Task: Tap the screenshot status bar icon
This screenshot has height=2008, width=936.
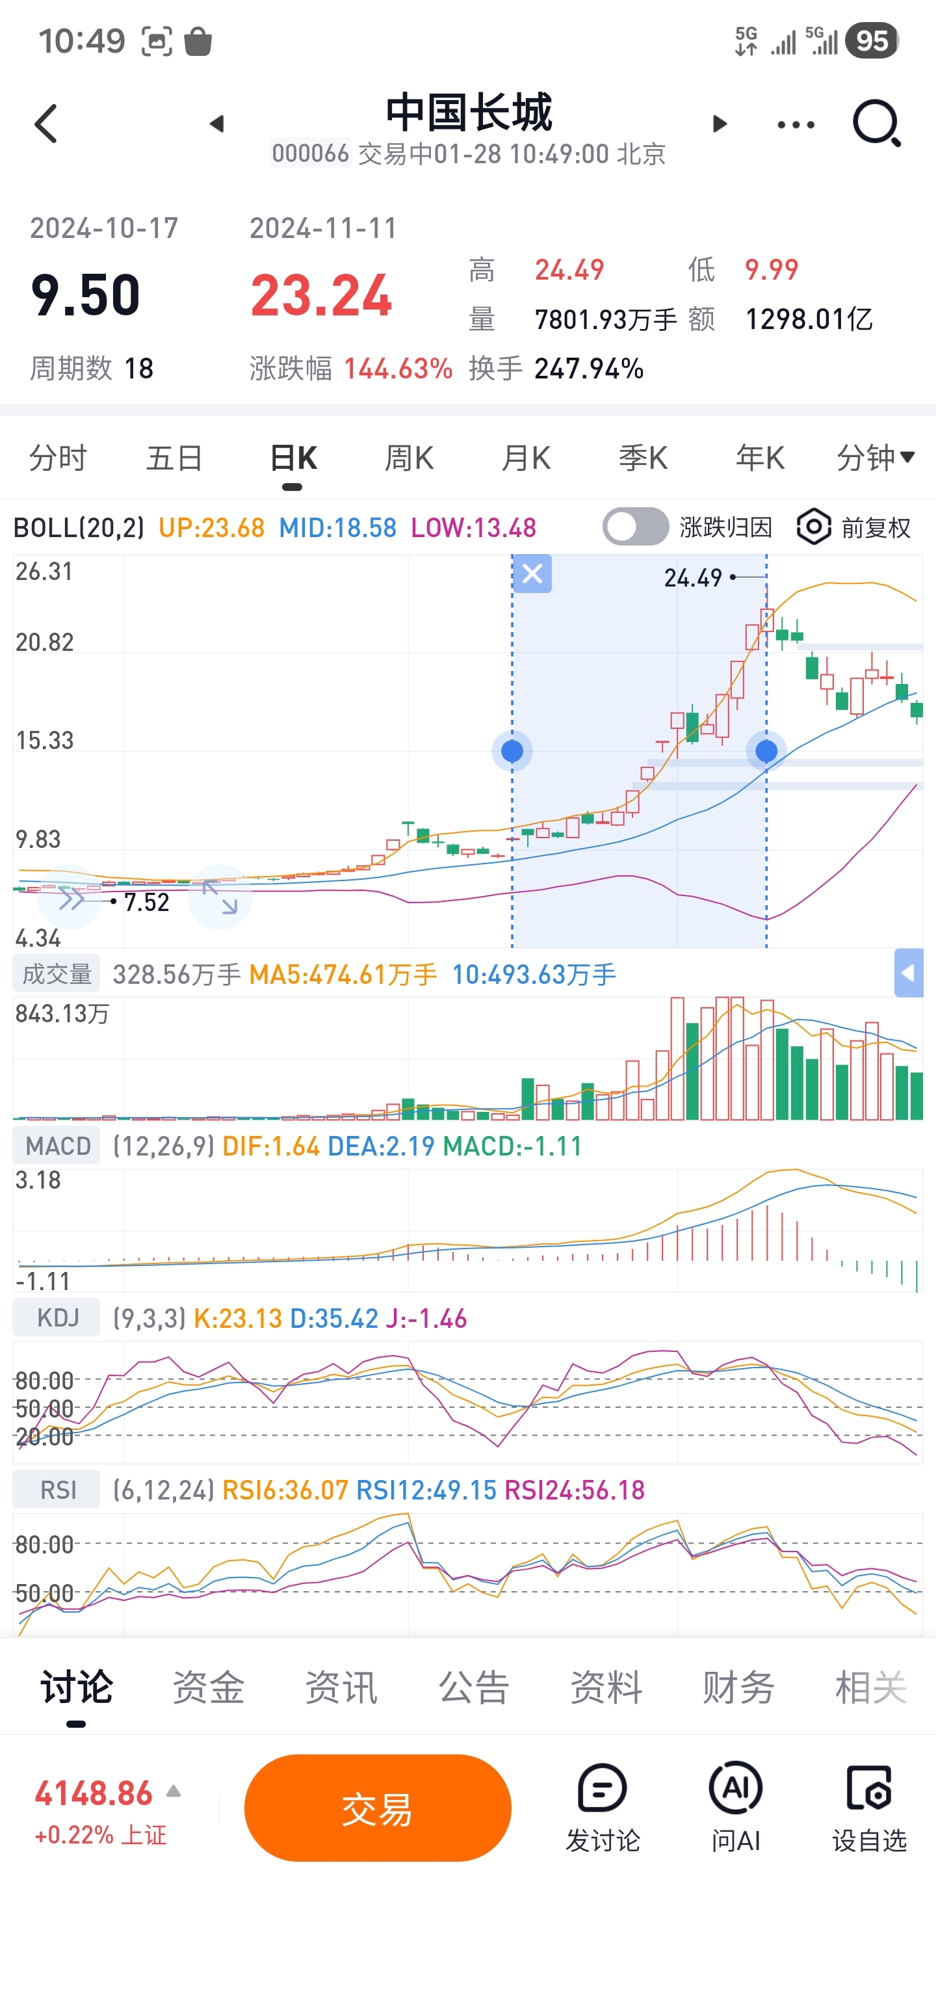Action: 157,42
